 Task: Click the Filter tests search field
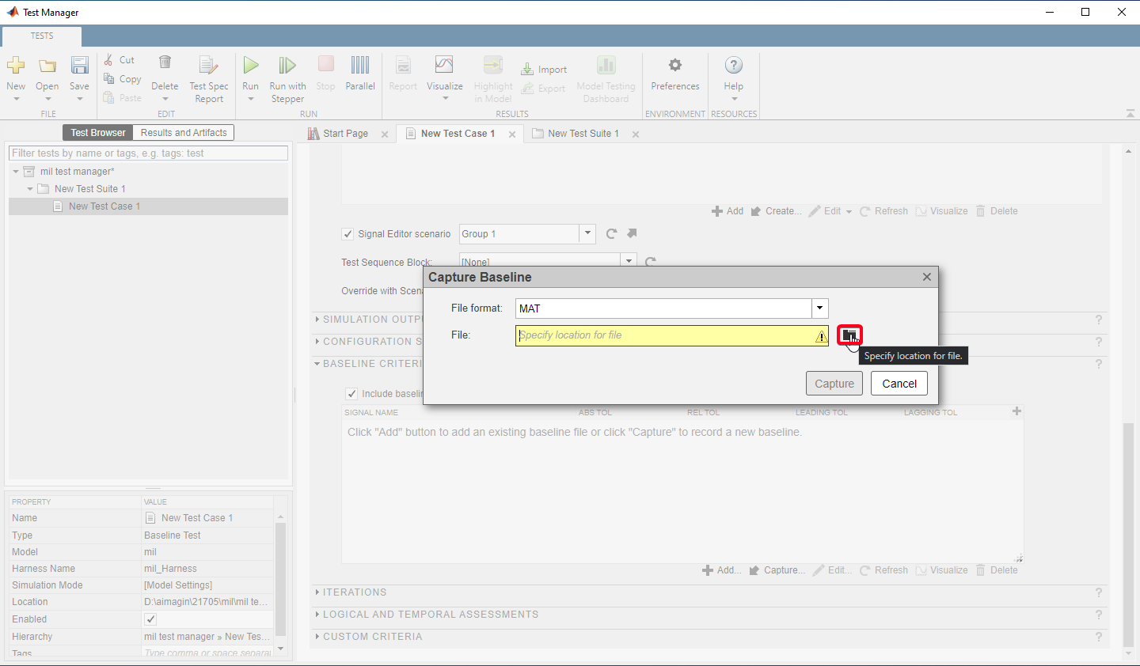148,153
